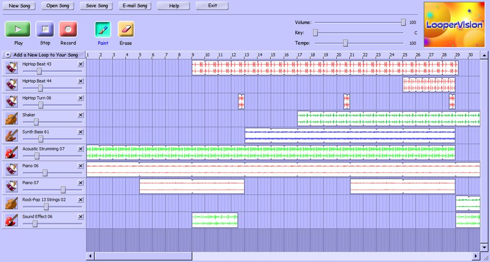Screen dimensions: 490x262
Task: Click the Add a New Loop to Your Song label
Action: (x=46, y=55)
